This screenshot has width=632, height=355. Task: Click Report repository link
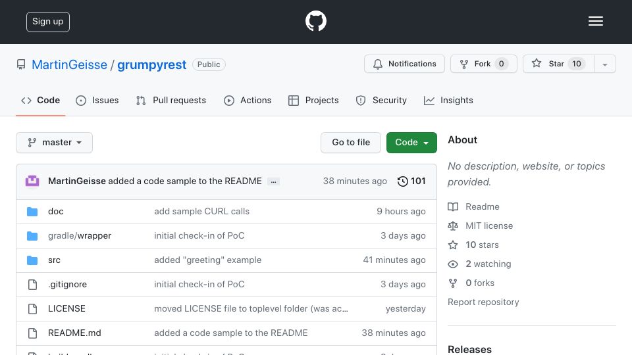point(483,302)
